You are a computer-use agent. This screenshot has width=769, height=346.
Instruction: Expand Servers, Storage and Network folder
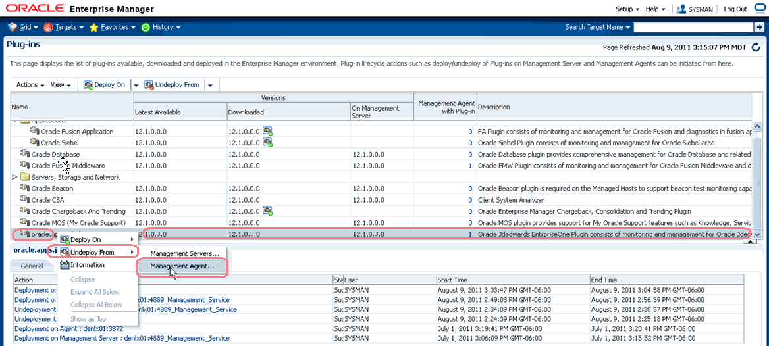pos(15,178)
